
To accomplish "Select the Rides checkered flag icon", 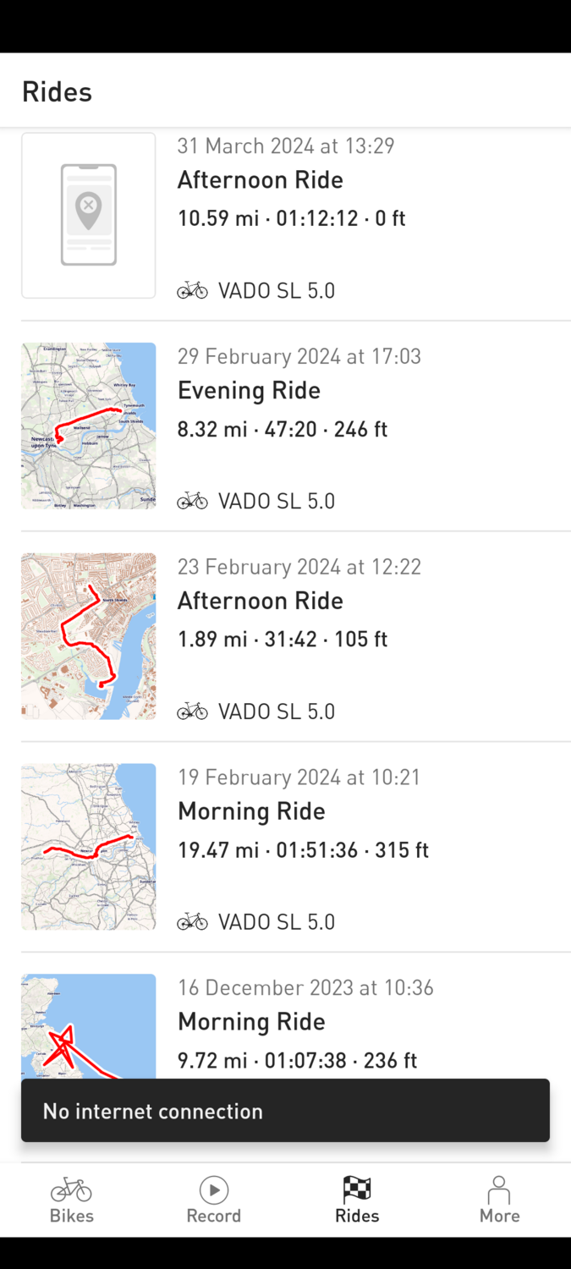I will (x=357, y=1189).
